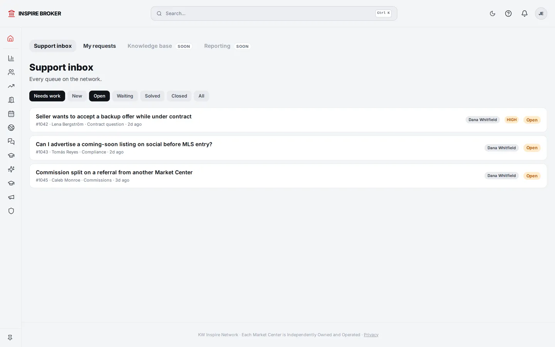Image resolution: width=555 pixels, height=347 pixels.
Task: Open the door icon in sidebar
Action: [11, 100]
